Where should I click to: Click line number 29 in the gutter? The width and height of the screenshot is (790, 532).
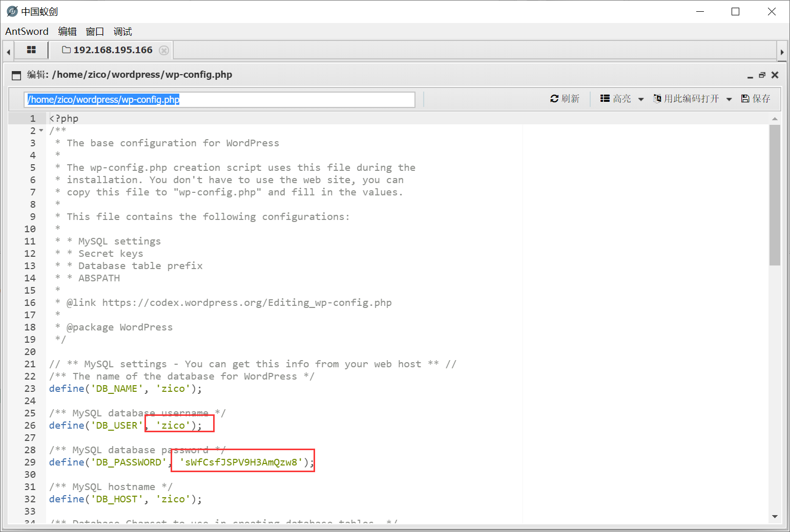(x=30, y=462)
